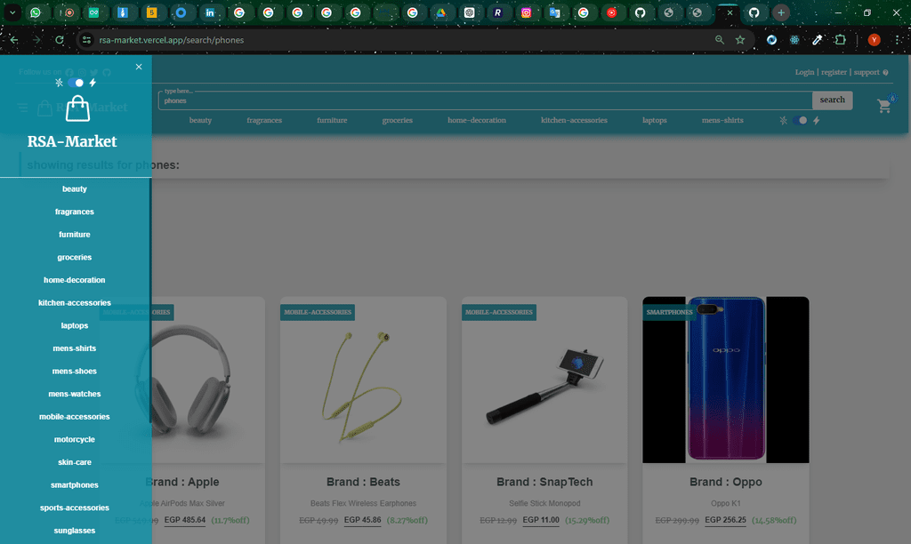
Task: Go back with the browser back arrow
Action: click(x=14, y=40)
